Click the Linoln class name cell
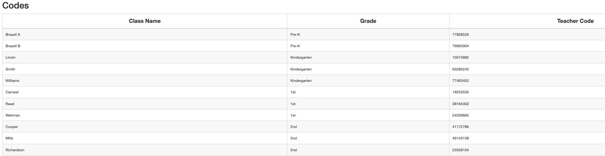 [145, 58]
